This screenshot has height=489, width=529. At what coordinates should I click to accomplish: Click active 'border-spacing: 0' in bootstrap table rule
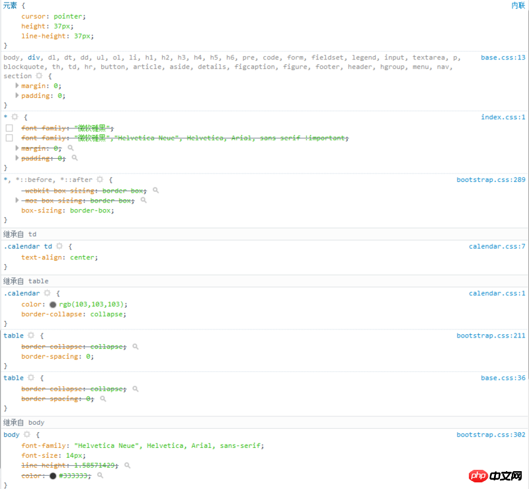pyautogui.click(x=58, y=356)
